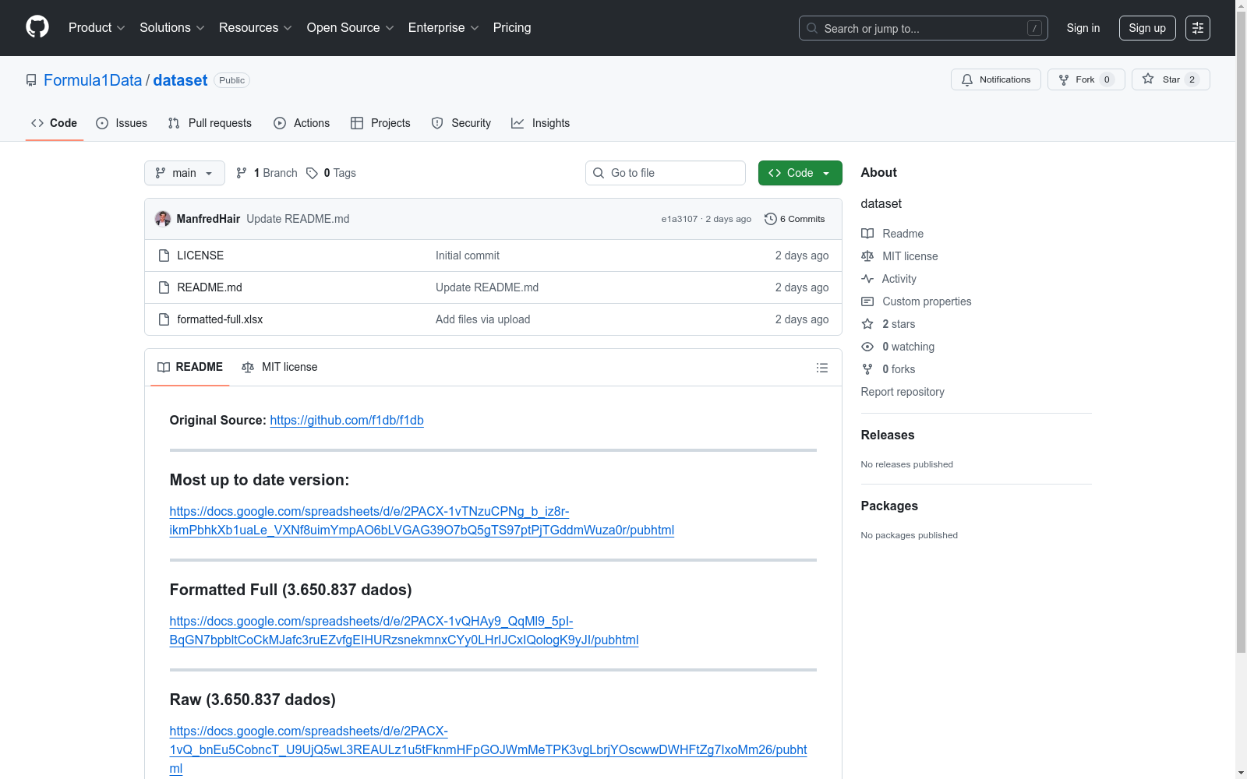Click the Sign in link
The image size is (1247, 779).
pos(1083,28)
